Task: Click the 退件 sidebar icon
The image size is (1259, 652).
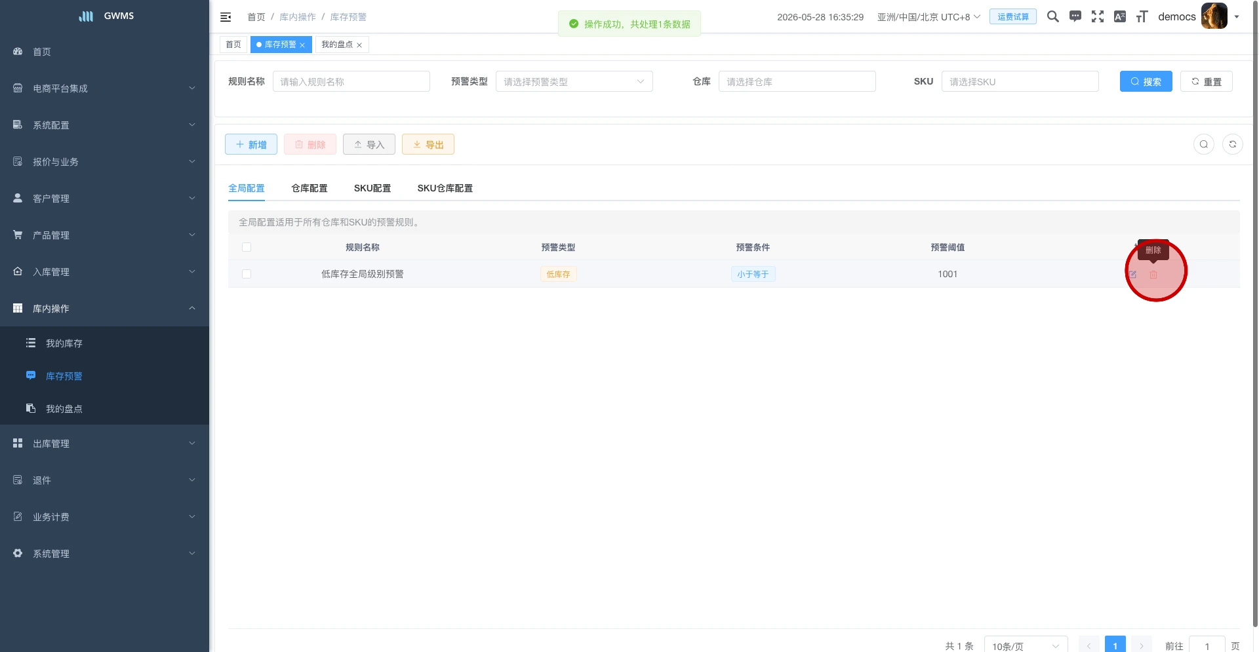Action: [18, 480]
